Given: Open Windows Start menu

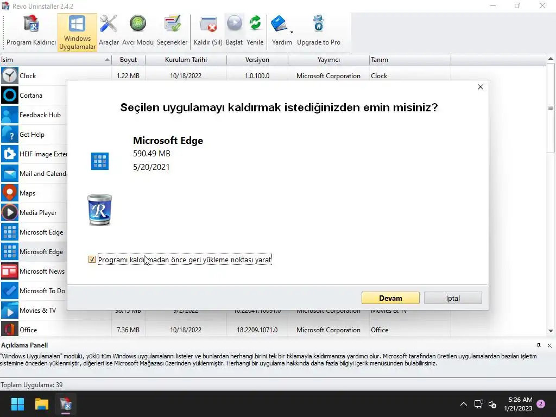Looking at the screenshot, I should [x=17, y=404].
